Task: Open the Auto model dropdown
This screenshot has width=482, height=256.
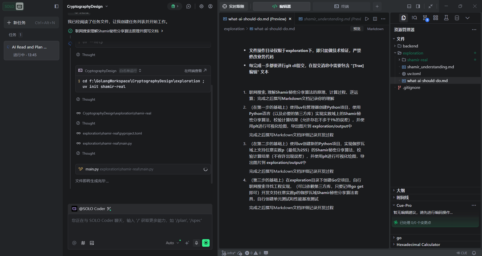Action: (172, 243)
